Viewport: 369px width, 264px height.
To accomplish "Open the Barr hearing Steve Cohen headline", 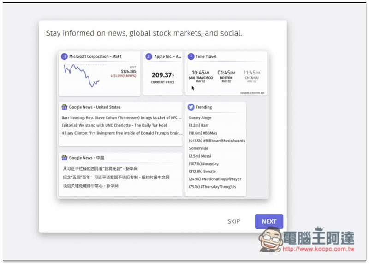I will (121, 118).
